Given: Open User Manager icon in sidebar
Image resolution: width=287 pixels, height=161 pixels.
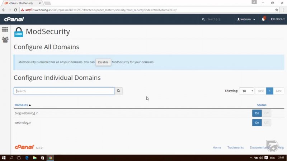Looking at the screenshot, I should click(5, 39).
